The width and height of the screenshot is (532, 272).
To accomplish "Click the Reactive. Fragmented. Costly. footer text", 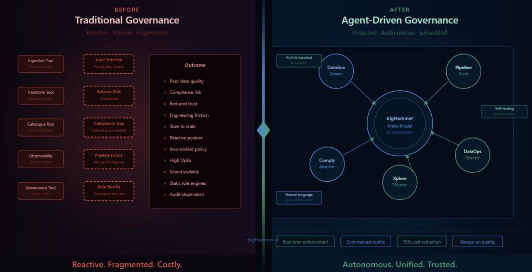I will pos(127,264).
